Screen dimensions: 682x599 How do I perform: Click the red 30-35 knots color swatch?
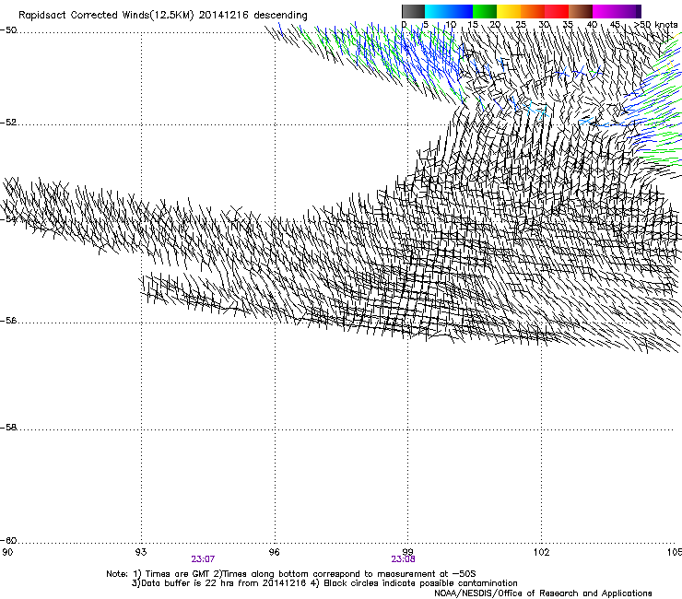[557, 11]
